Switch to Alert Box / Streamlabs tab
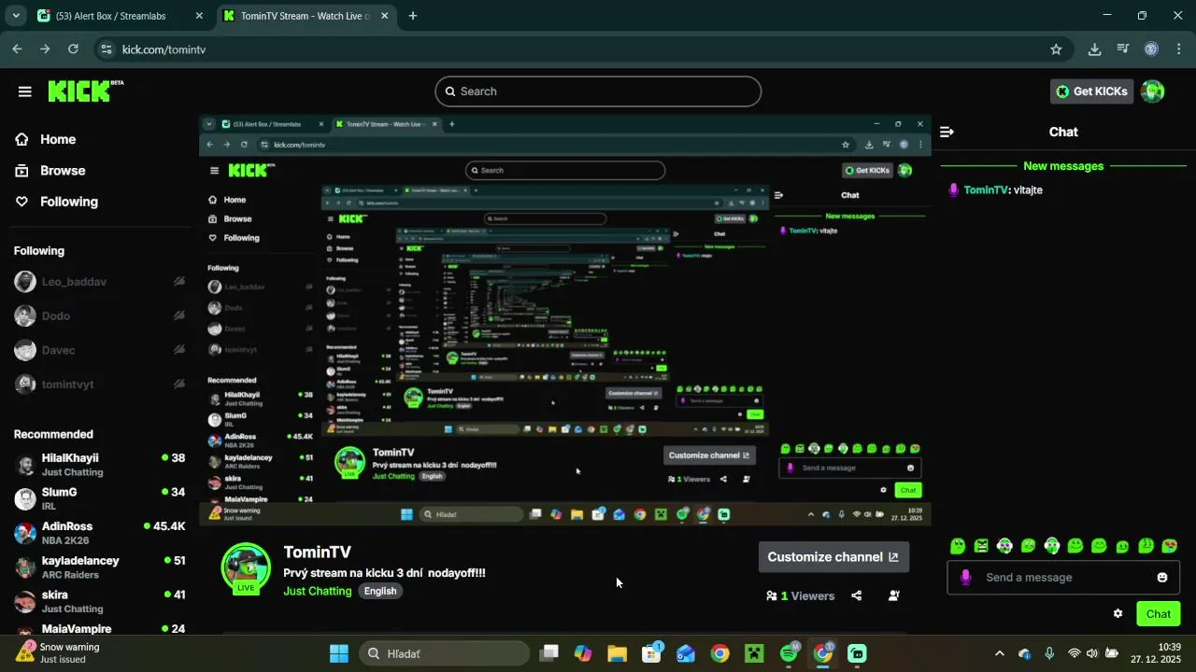 click(120, 16)
